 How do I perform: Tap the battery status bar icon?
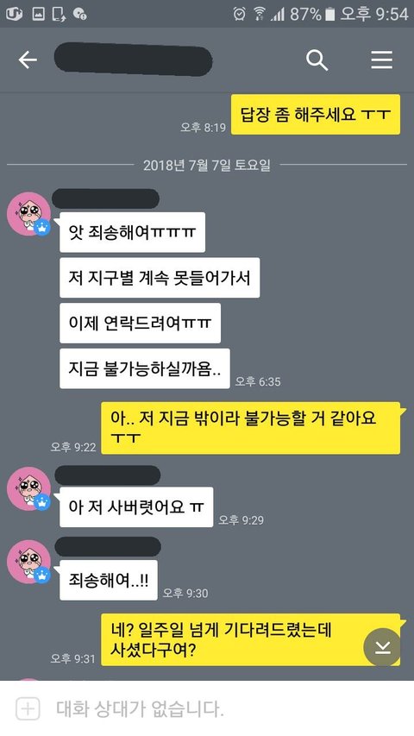click(330, 14)
